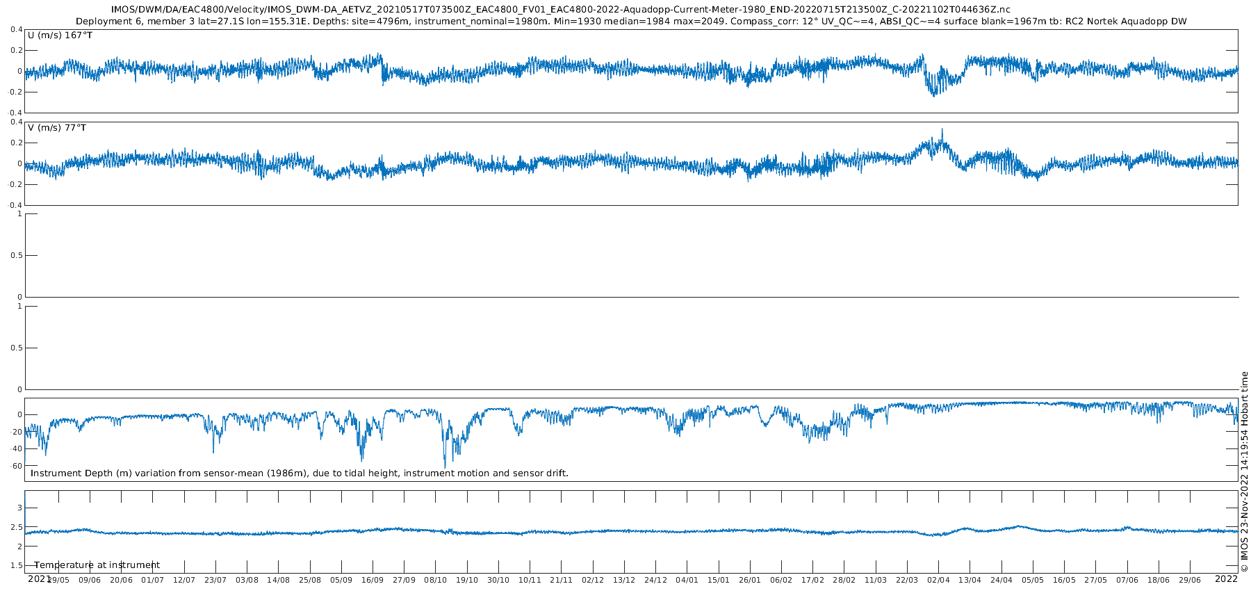Click the 23/07 date tick label
The height and width of the screenshot is (591, 1251).
pos(215,580)
